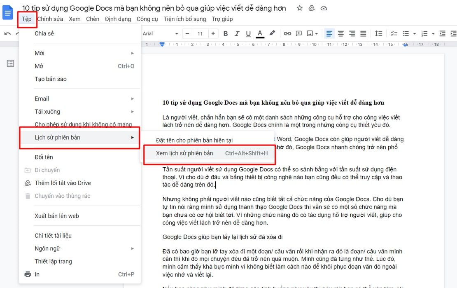Expand the Email submenu
This screenshot has height=288, width=457.
pos(80,98)
